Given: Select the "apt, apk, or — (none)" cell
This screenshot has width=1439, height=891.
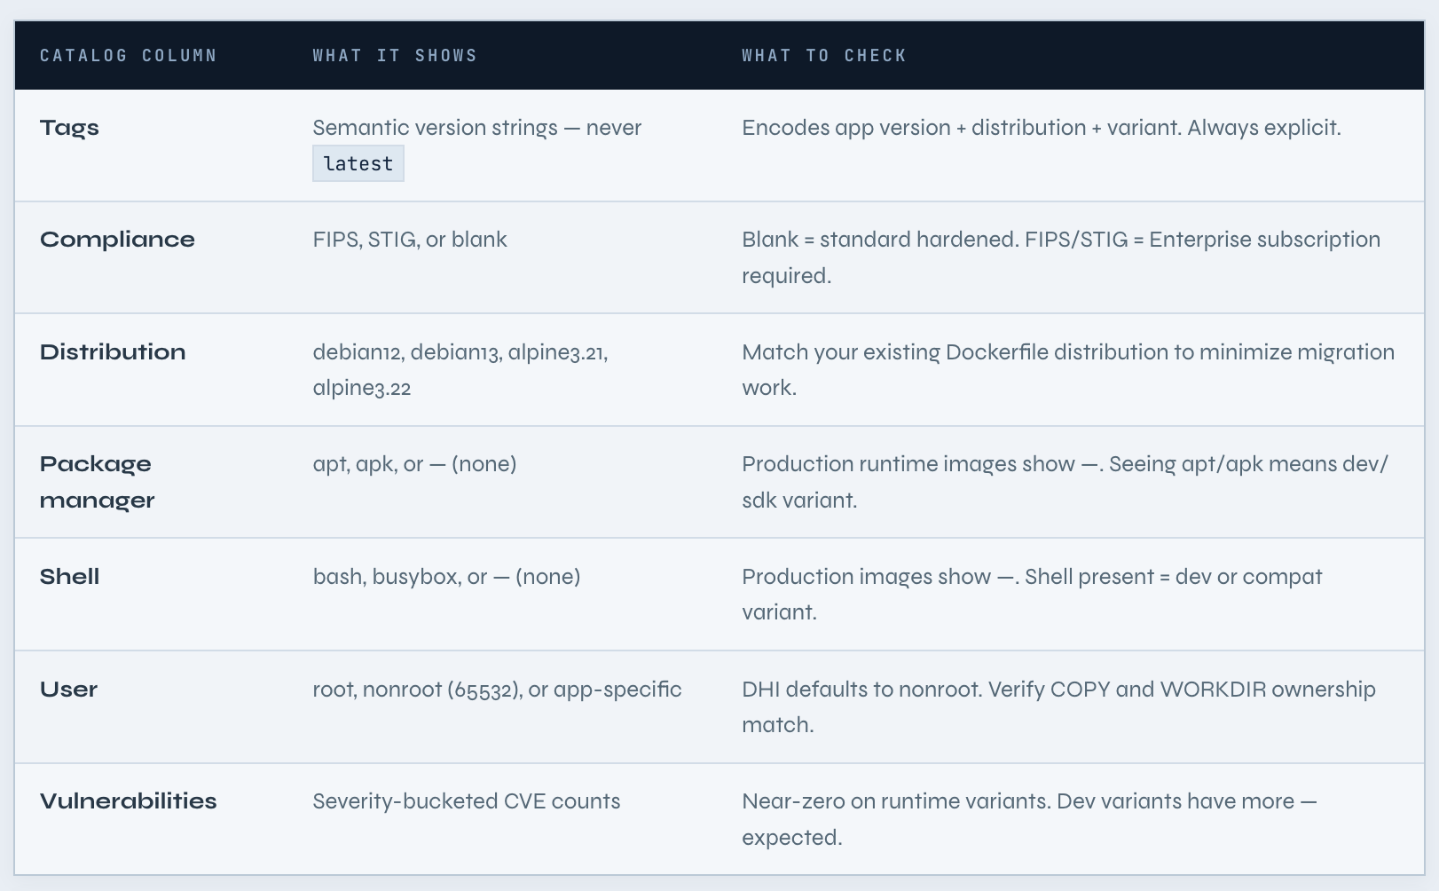Looking at the screenshot, I should click(414, 463).
